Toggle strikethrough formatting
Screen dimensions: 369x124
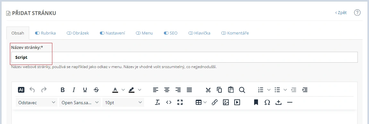pyautogui.click(x=96, y=90)
